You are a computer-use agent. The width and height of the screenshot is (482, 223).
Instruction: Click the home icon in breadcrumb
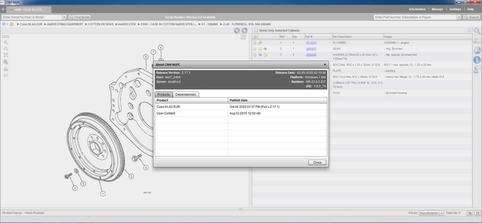pyautogui.click(x=12, y=24)
